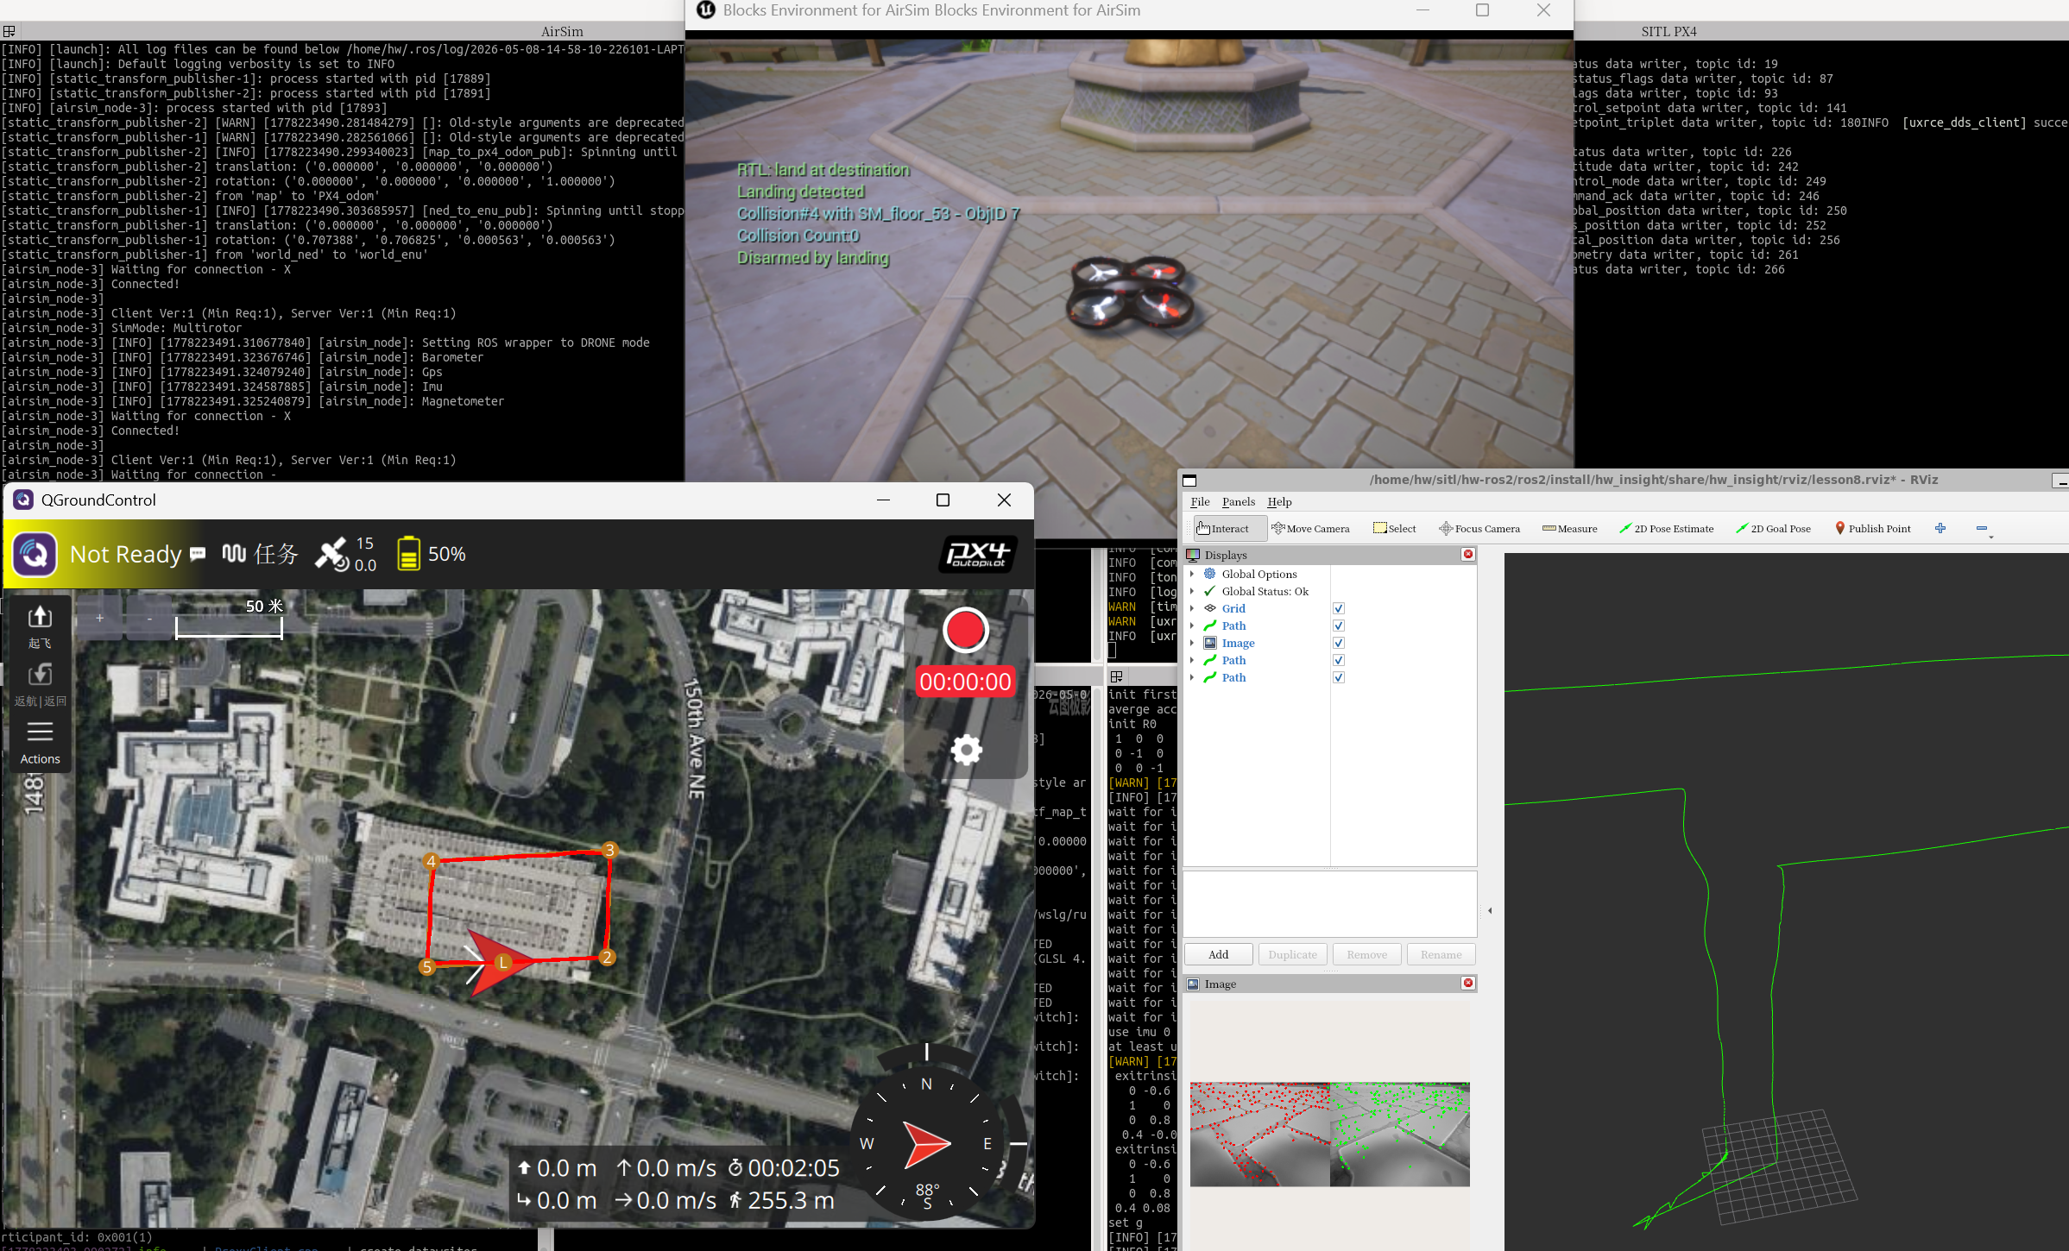Start video recording with red record button

pyautogui.click(x=965, y=630)
